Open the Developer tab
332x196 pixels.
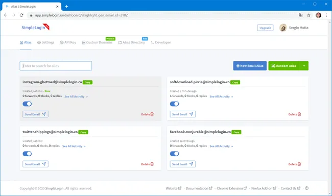161,42
